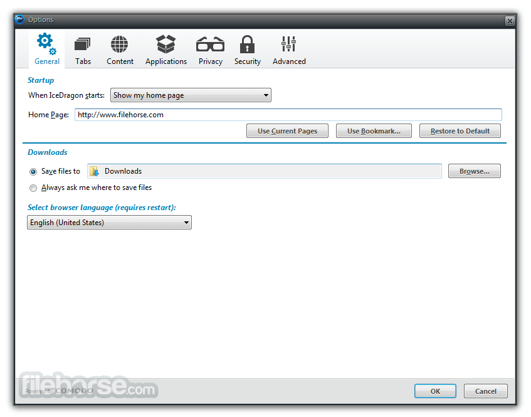Open the Content globe icon

click(119, 45)
